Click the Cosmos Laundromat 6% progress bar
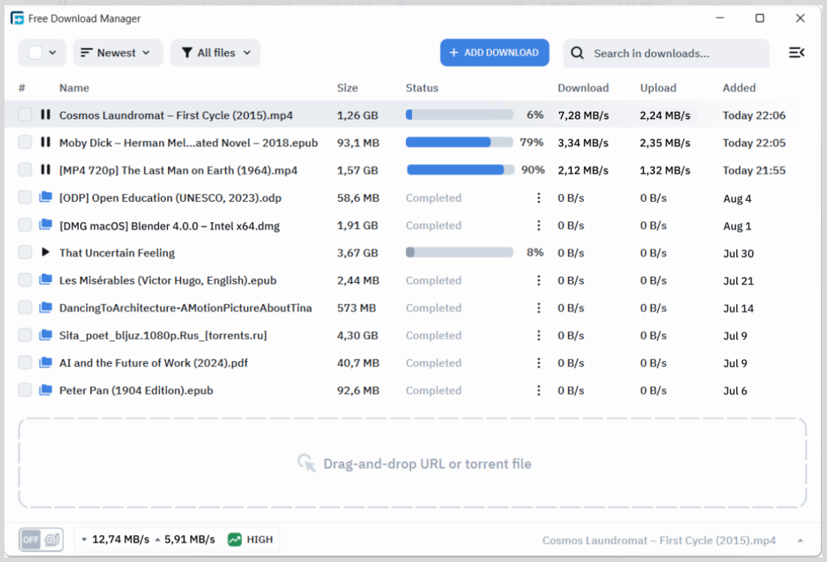 [x=459, y=114]
